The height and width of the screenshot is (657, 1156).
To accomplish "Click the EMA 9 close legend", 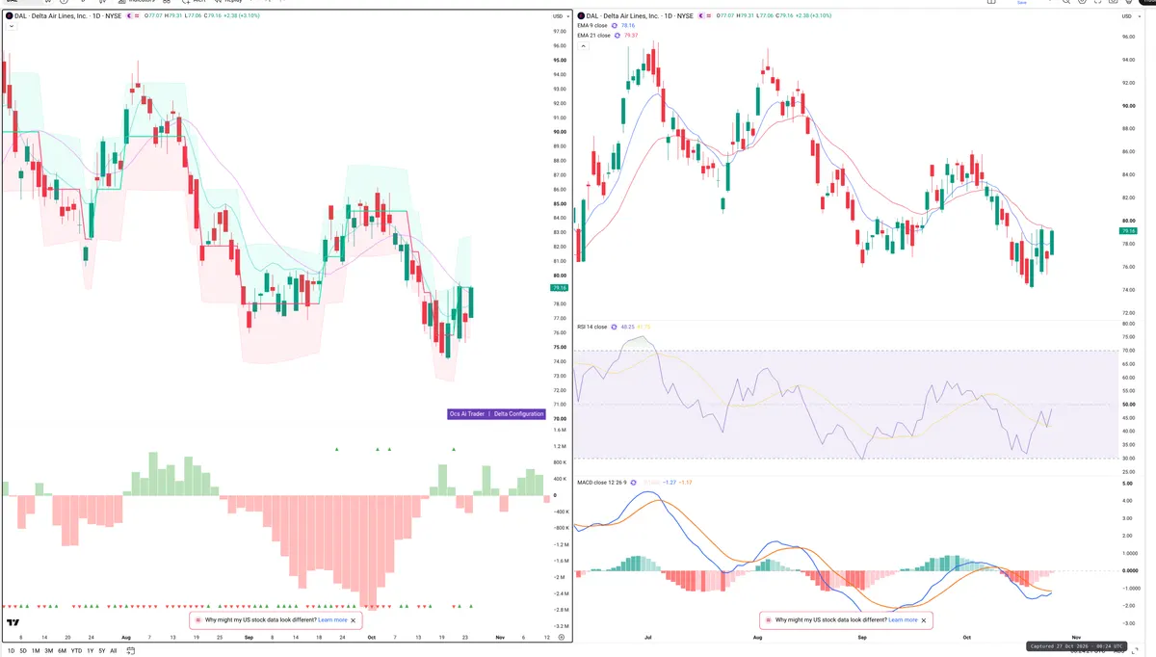I will (592, 26).
